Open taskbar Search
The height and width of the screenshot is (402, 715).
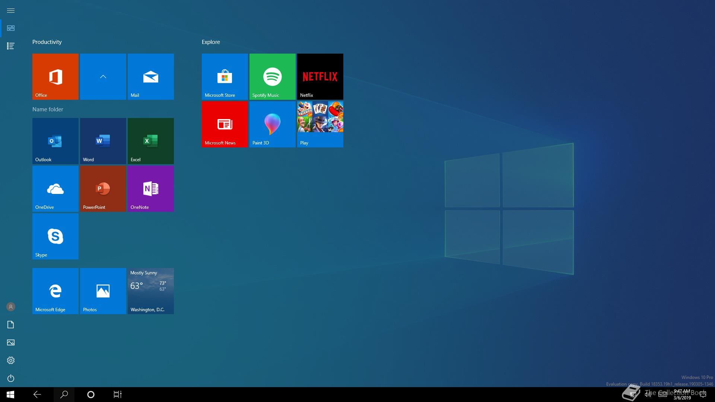(64, 395)
